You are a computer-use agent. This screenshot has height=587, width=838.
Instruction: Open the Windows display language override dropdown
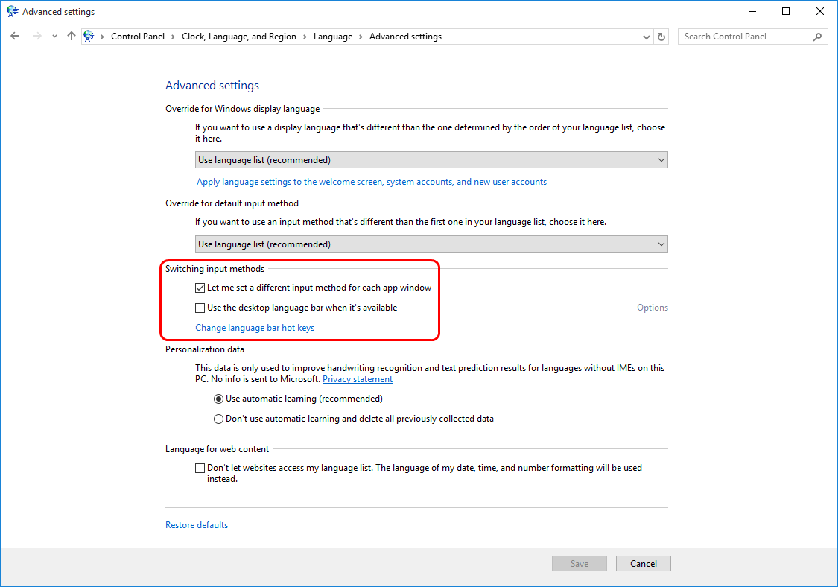660,159
